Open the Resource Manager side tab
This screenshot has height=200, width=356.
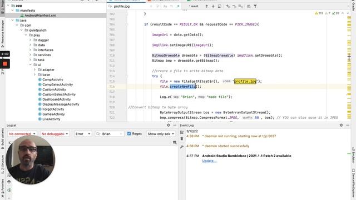tap(2, 33)
